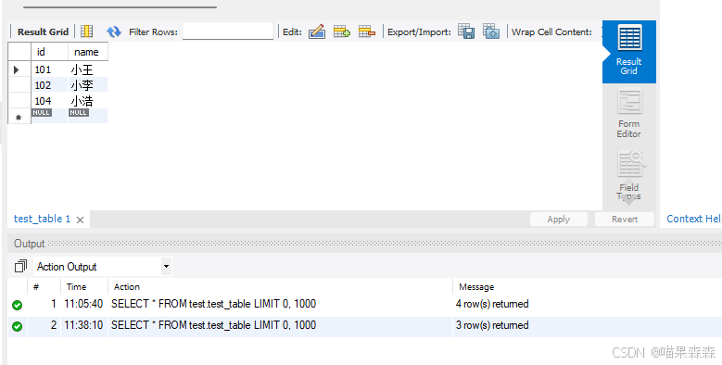Viewport: 722px width, 365px height.
Task: Select cell with id 102
Action: pos(50,85)
